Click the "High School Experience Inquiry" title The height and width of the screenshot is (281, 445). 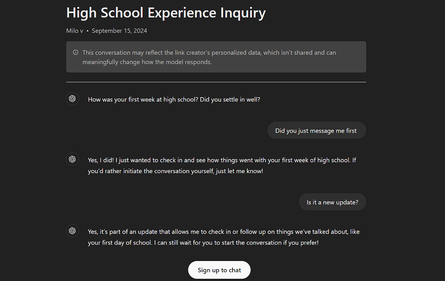tap(166, 13)
